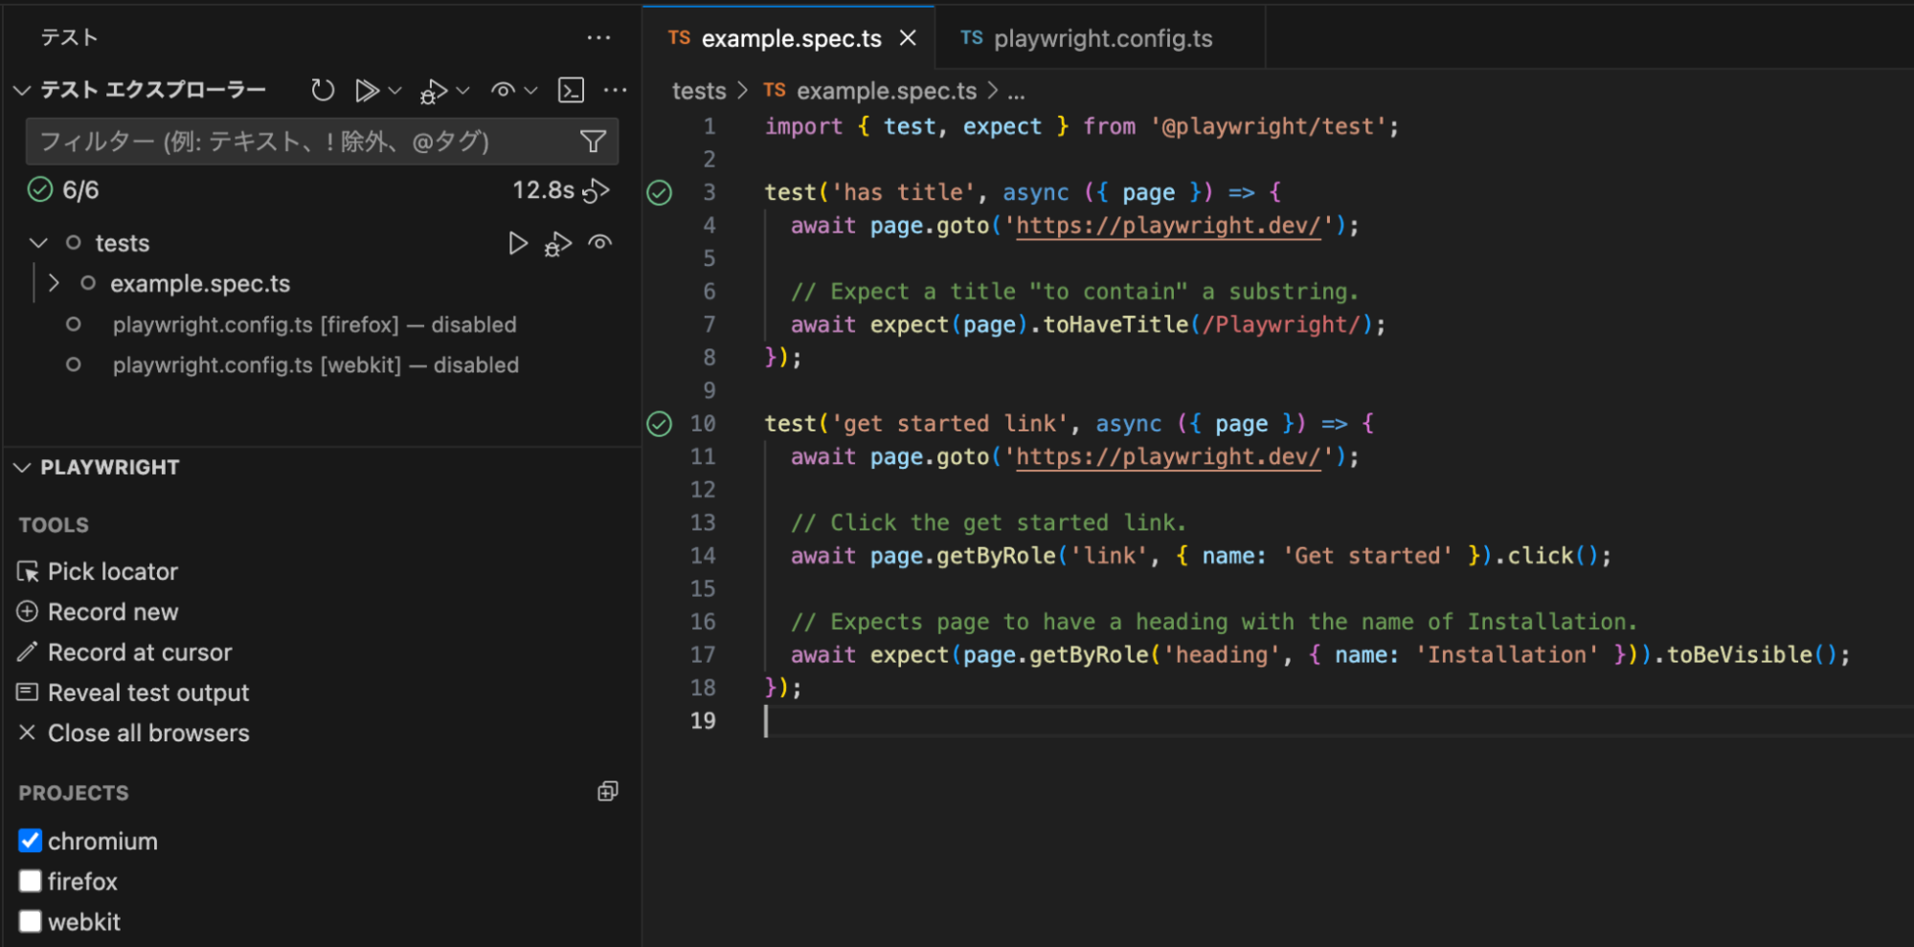Run tests in the tests folder
Image resolution: width=1914 pixels, height=947 pixels.
click(x=517, y=243)
